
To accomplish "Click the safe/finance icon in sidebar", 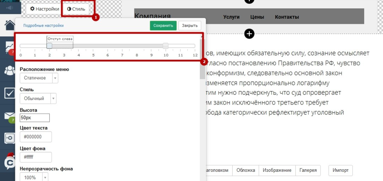I will tap(9, 138).
